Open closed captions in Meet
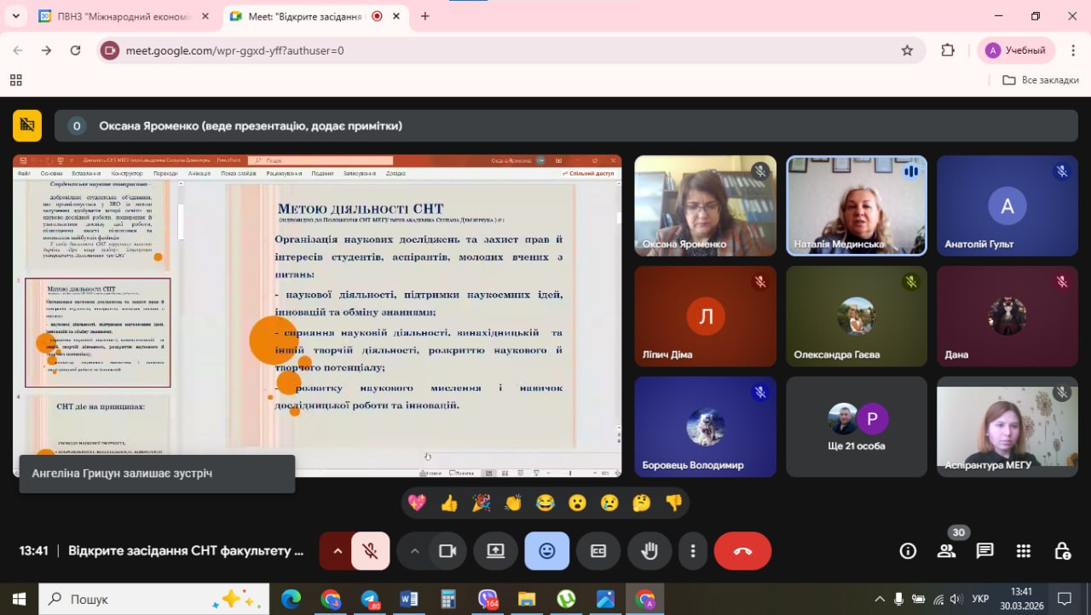Screen dimensions: 1091x615 point(598,550)
